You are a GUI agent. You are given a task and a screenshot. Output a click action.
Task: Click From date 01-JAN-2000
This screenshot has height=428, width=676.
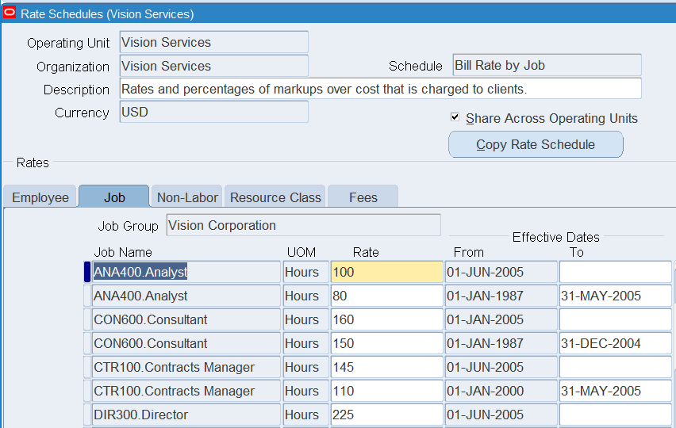tap(501, 391)
